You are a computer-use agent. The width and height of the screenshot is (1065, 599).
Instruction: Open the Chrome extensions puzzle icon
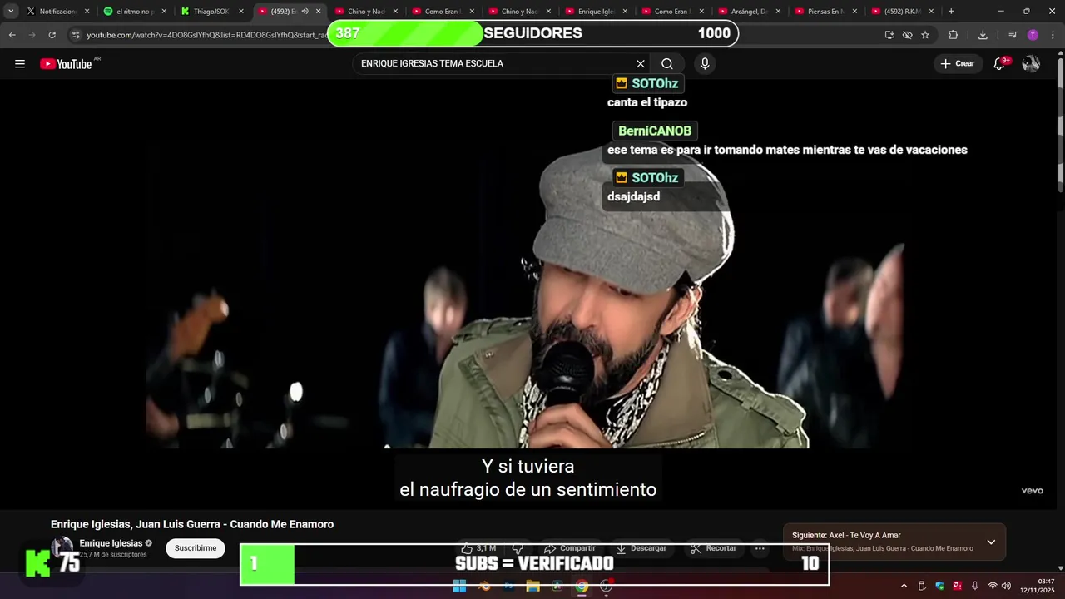tap(954, 35)
